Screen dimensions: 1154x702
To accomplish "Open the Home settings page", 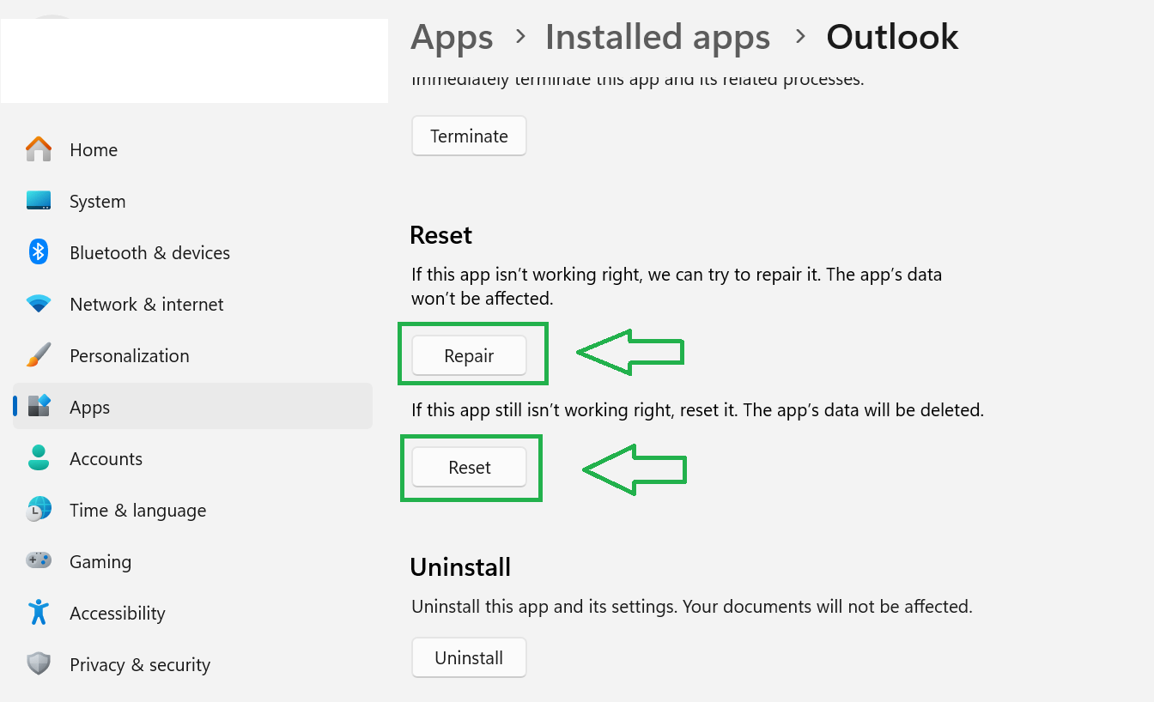I will point(94,149).
